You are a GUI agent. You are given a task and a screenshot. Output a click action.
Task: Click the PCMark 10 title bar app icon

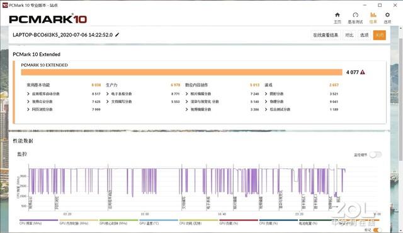[5, 5]
